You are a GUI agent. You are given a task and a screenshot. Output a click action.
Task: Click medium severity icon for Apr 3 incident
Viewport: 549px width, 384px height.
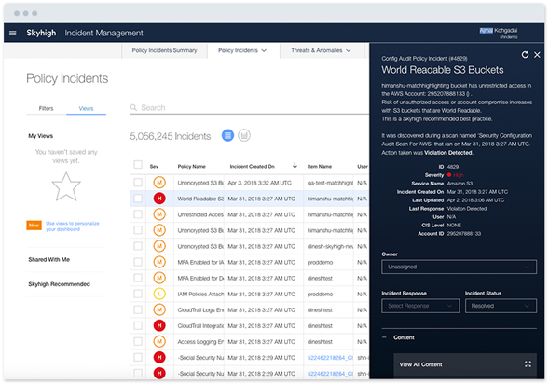point(159,183)
